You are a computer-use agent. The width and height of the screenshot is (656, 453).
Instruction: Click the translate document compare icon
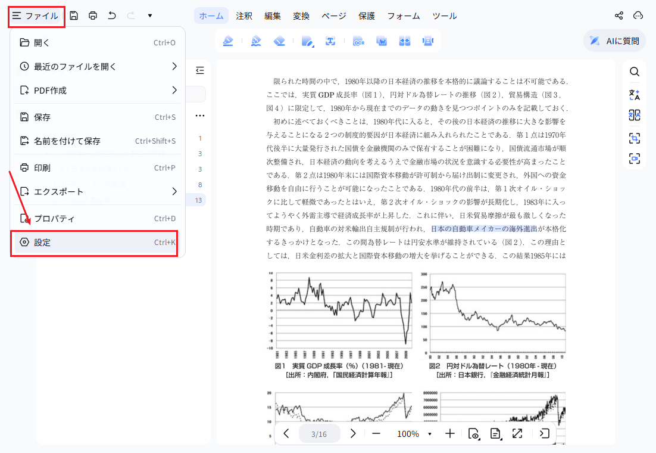(x=634, y=115)
